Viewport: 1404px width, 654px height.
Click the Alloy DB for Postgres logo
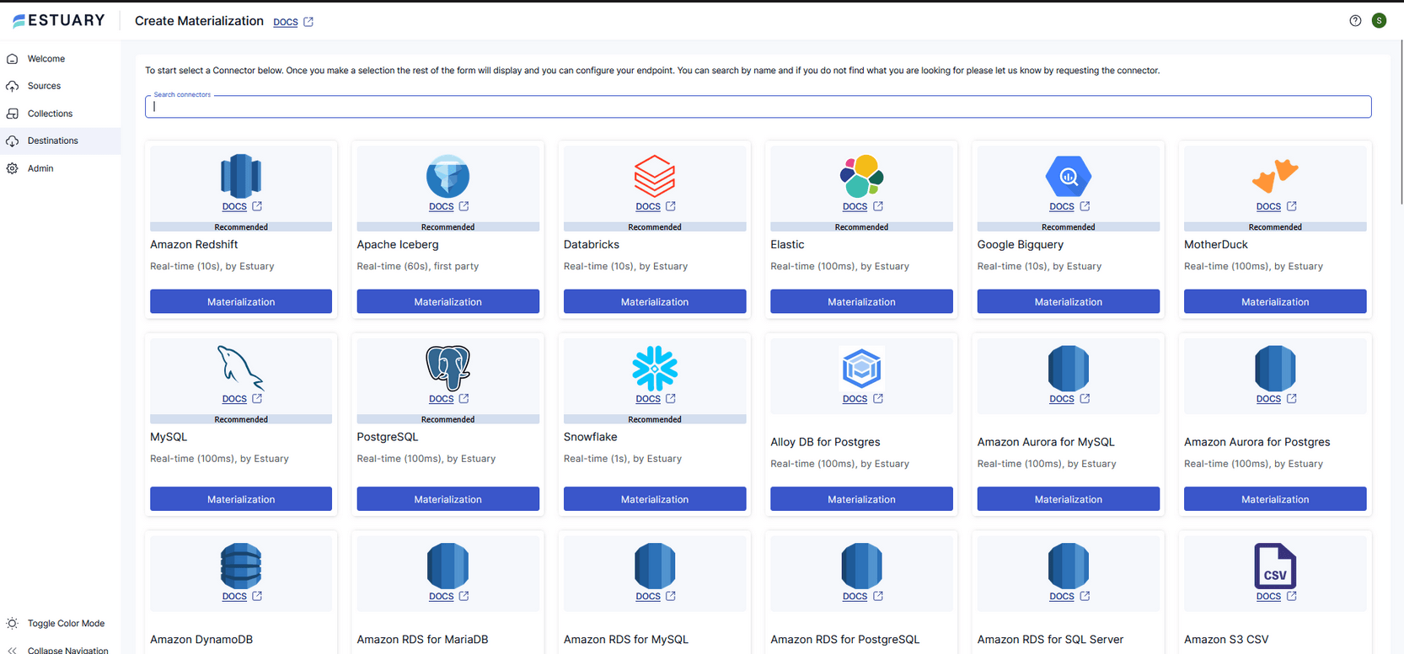point(861,368)
